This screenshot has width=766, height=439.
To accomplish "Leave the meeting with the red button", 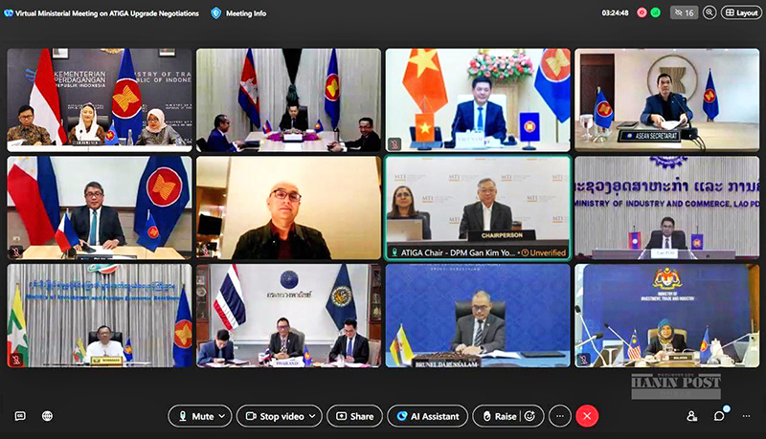I will click(588, 416).
